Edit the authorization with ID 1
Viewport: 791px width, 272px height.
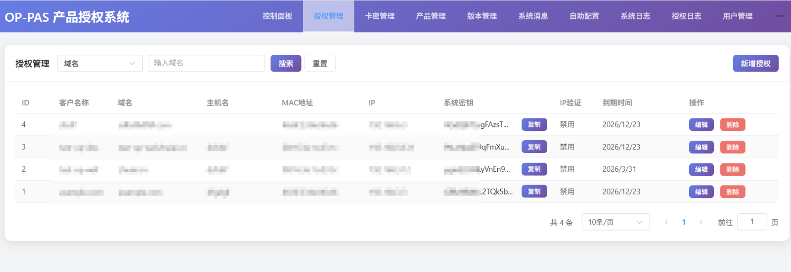point(701,192)
